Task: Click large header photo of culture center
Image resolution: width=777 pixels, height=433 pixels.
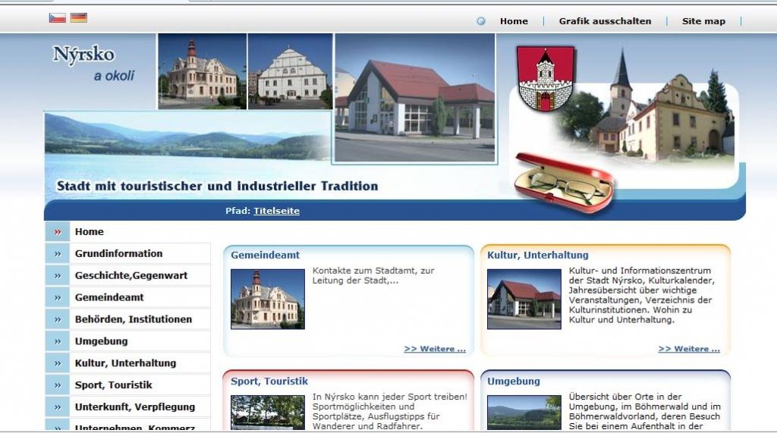Action: pyautogui.click(x=415, y=98)
